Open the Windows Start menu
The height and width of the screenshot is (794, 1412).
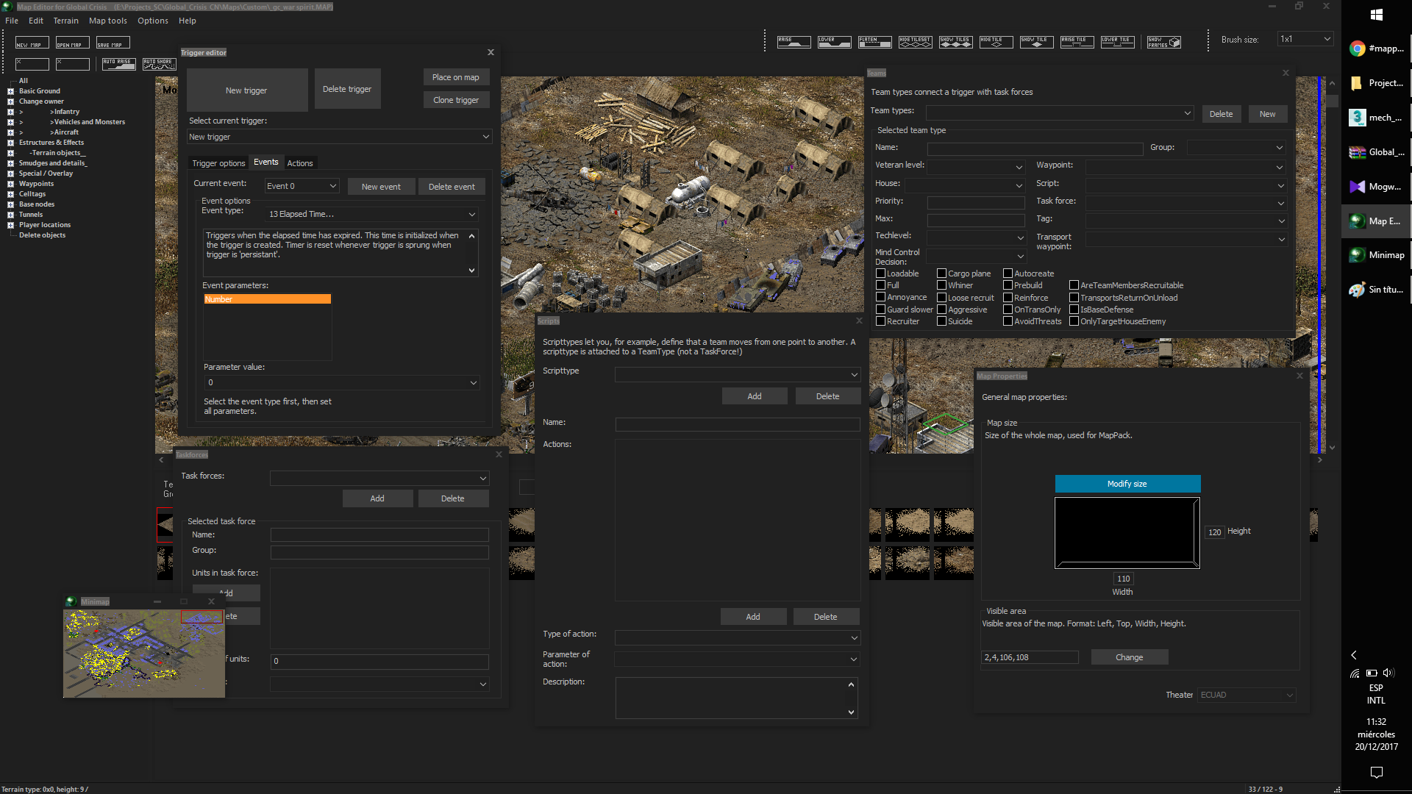click(x=1377, y=15)
